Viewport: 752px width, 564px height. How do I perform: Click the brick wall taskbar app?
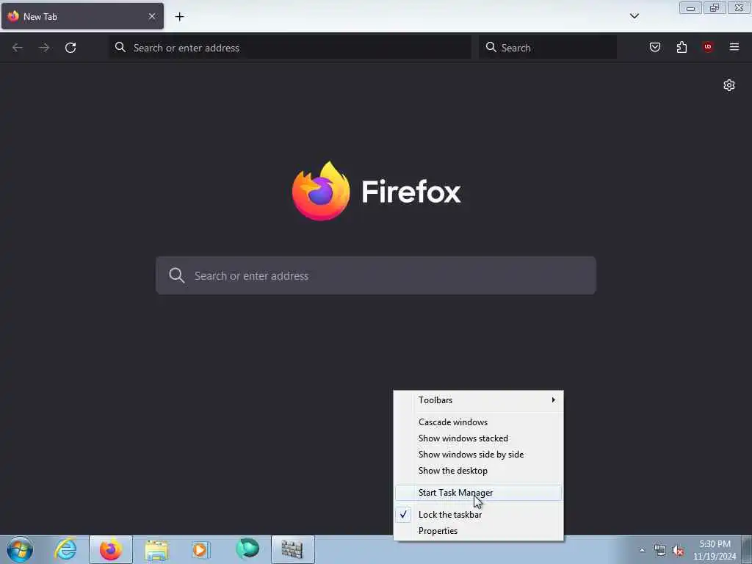[x=292, y=549]
